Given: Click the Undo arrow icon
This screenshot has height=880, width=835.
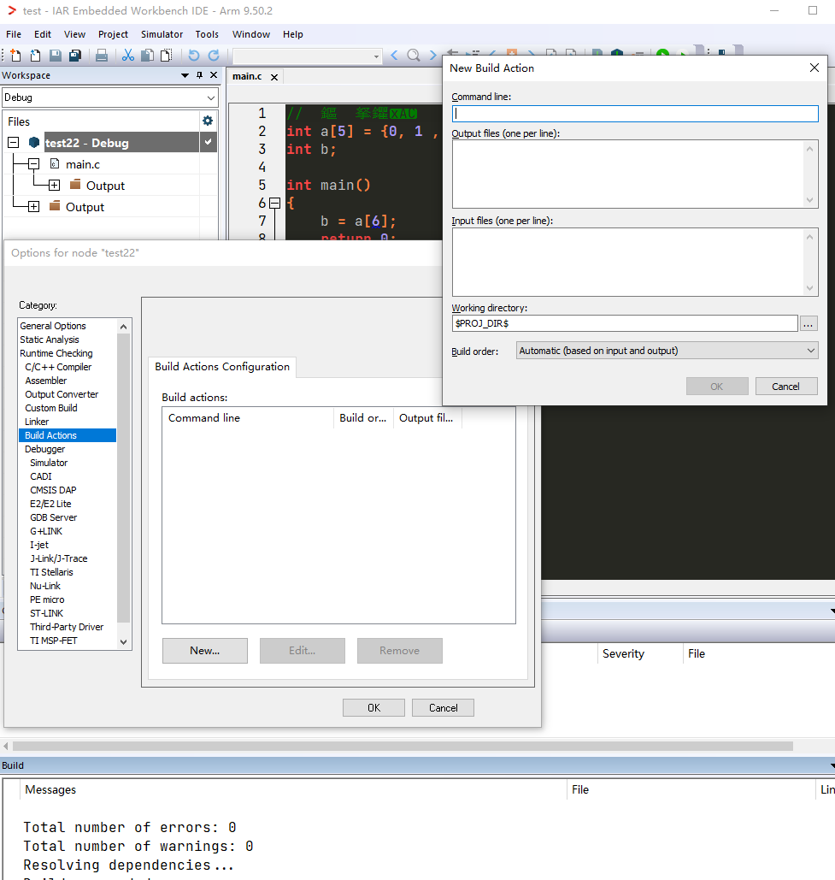Looking at the screenshot, I should [193, 55].
